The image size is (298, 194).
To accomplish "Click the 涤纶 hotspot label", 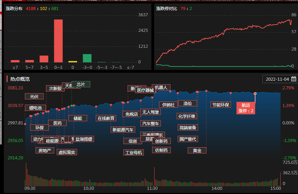I will [188, 103].
